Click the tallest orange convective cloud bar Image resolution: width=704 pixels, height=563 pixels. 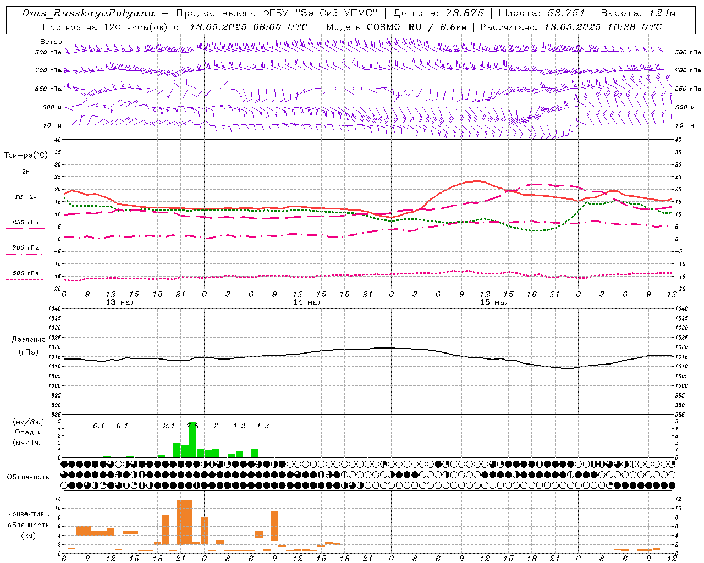coord(185,522)
